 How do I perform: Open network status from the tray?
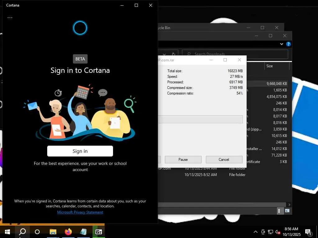tap(270, 232)
